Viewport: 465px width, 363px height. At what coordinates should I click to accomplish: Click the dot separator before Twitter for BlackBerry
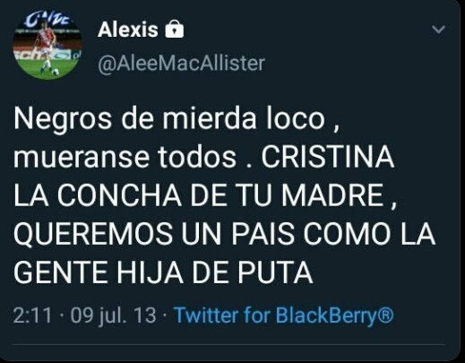tap(165, 315)
